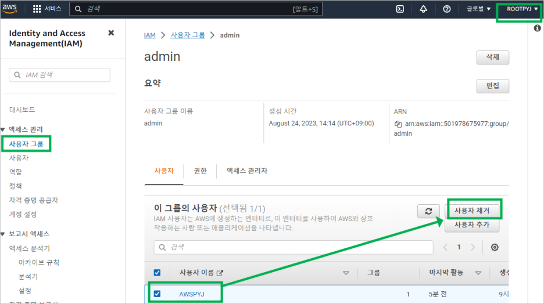The image size is (544, 304).
Task: Uncheck the AWSPYJ user checkbox
Action: click(x=157, y=294)
